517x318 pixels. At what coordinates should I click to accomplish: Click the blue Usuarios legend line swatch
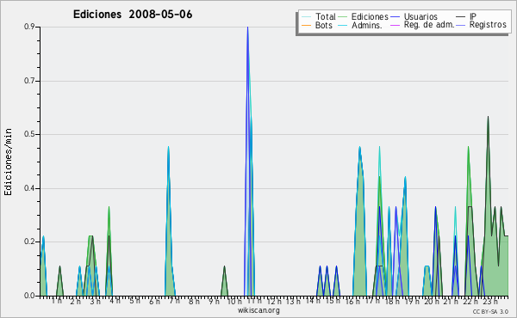click(x=395, y=17)
